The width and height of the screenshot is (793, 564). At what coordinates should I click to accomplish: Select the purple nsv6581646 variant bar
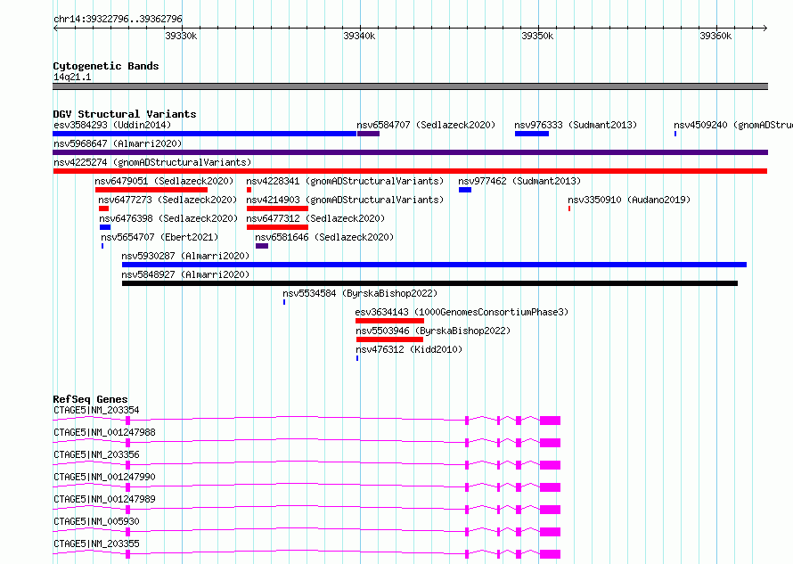pyautogui.click(x=262, y=246)
